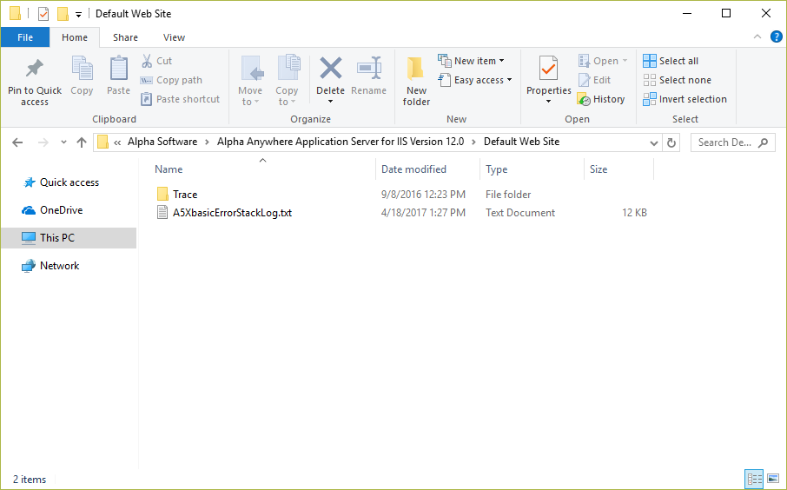Expand the address bar history dropdown
This screenshot has height=490, width=787.
point(653,143)
